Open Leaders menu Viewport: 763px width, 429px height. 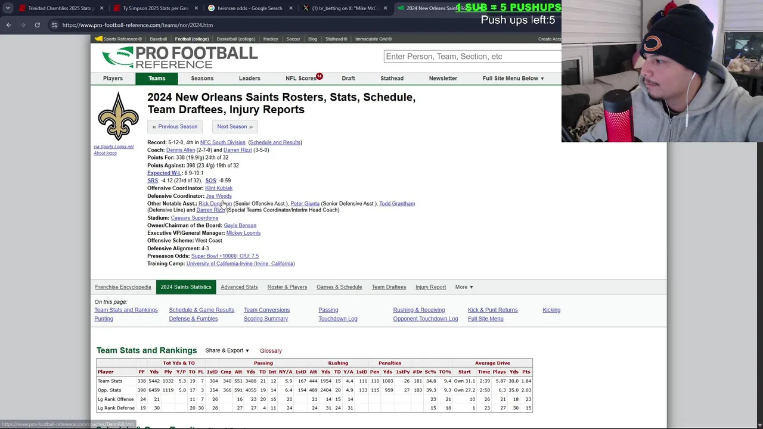click(249, 78)
